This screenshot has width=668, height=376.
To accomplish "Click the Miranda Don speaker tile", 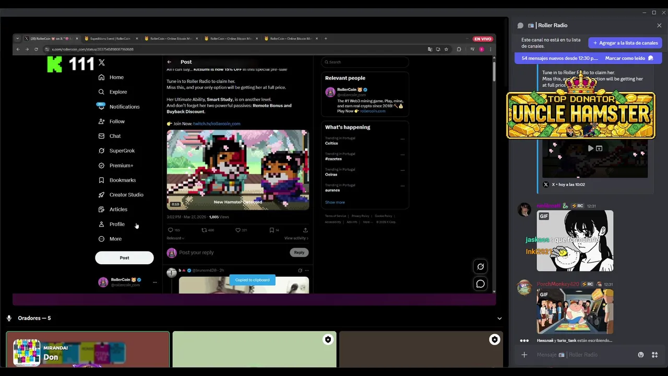I will coord(88,348).
